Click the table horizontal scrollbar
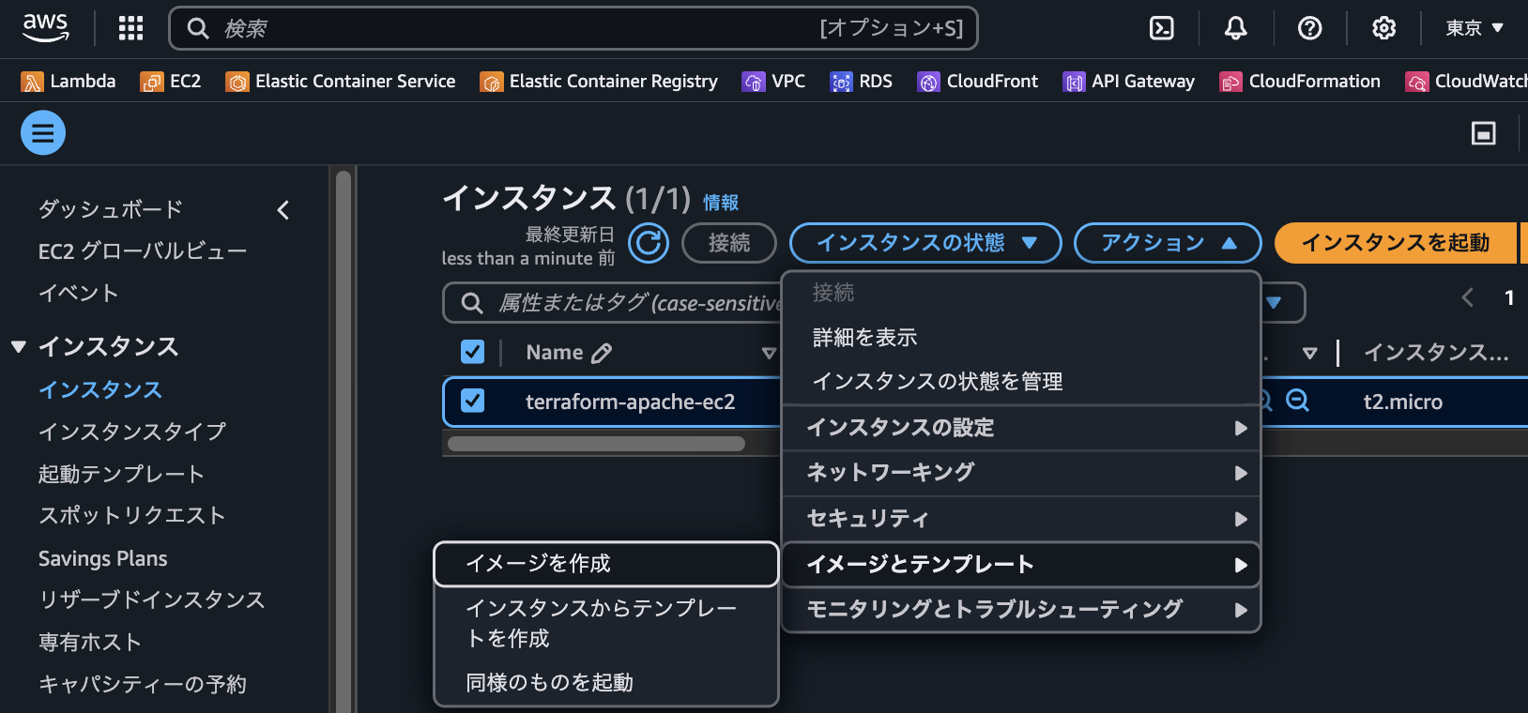The height and width of the screenshot is (713, 1528). (597, 444)
